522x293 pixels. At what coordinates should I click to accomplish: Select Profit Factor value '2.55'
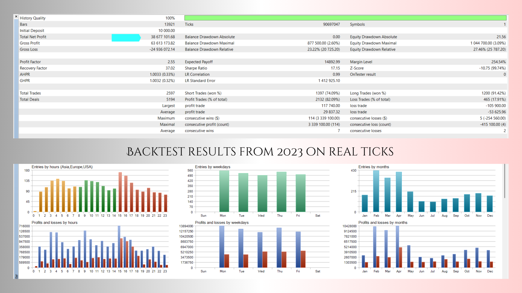tap(171, 62)
